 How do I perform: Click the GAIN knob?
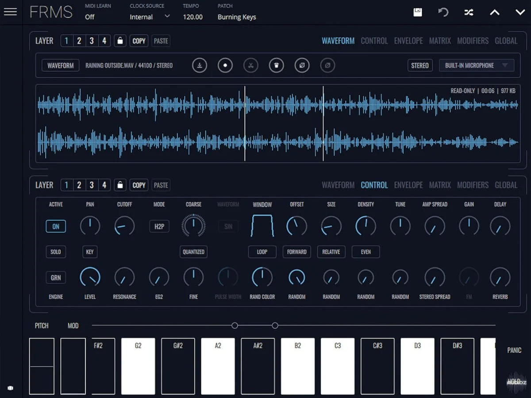(469, 226)
